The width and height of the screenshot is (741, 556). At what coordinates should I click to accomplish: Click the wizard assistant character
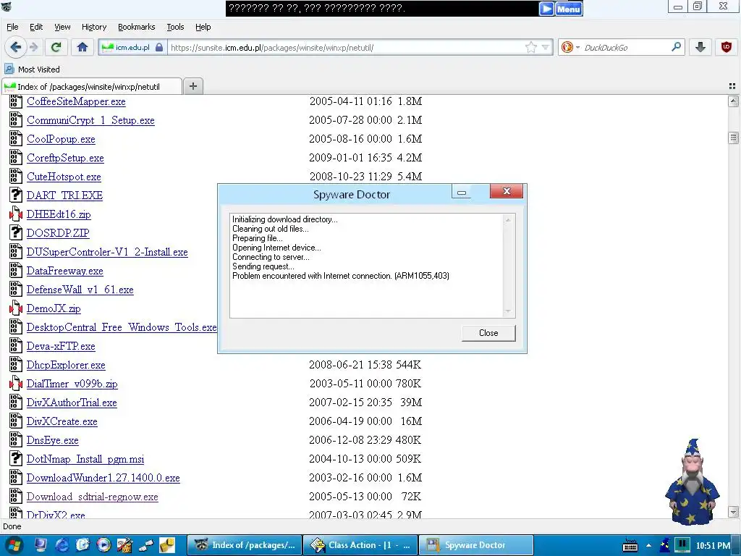pos(692,481)
